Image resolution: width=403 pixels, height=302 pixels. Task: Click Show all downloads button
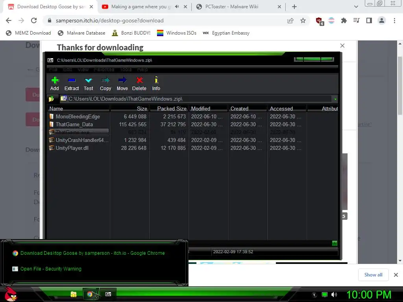pos(373,275)
